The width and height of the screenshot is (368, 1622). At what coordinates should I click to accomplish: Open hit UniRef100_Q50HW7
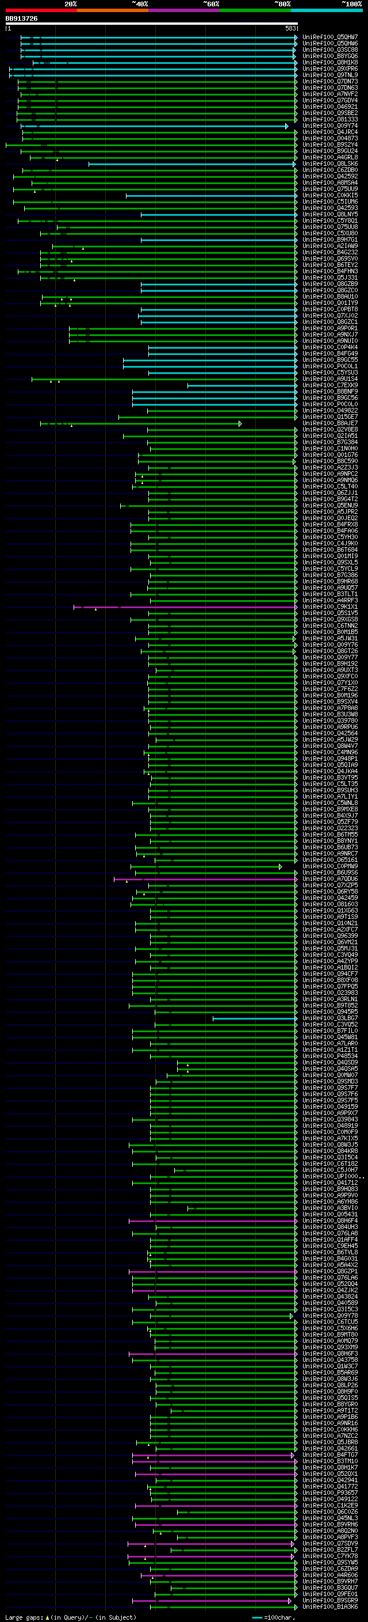coord(330,37)
